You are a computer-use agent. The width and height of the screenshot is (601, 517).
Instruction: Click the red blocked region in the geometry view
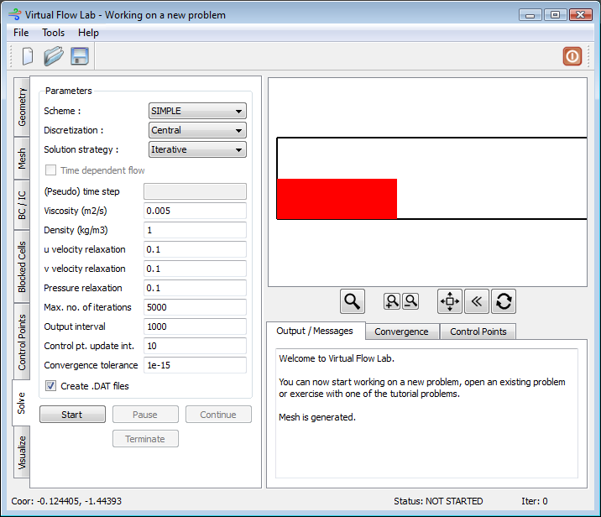(337, 199)
